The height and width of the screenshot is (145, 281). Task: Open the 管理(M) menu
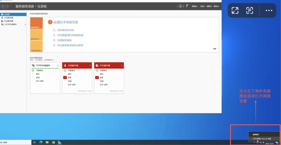coord(194,6)
